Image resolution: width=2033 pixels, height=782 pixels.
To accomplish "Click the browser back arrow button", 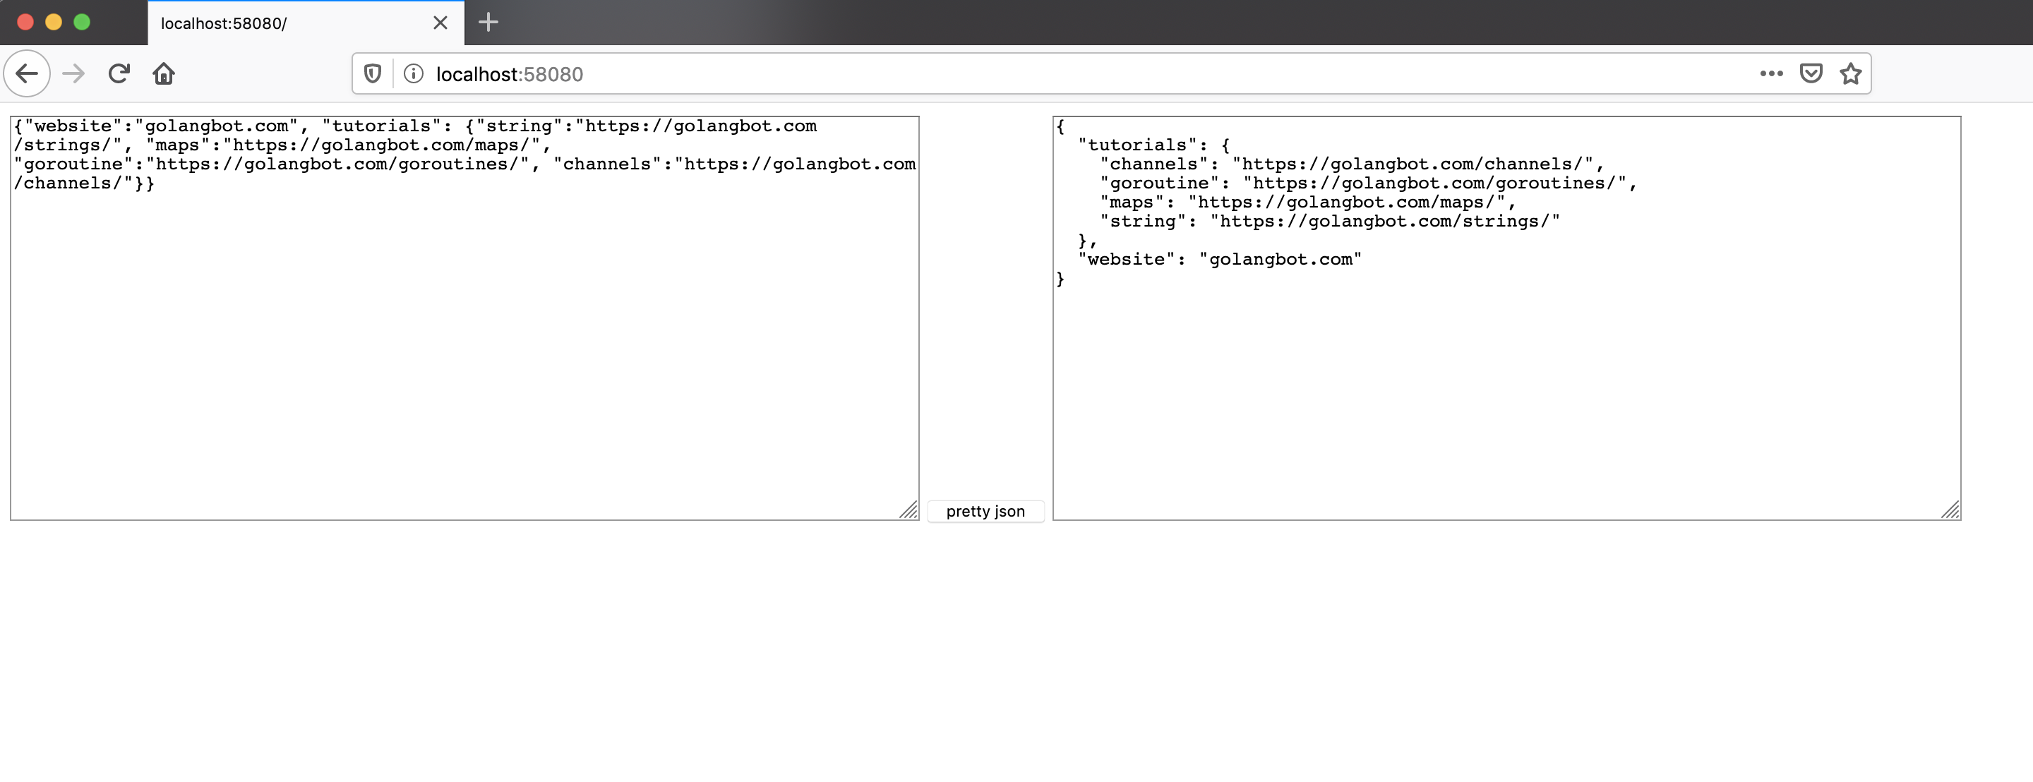I will pyautogui.click(x=27, y=73).
